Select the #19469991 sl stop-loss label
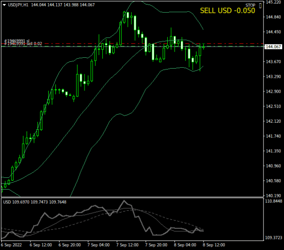This screenshot has width=284, height=250. coord(17,41)
